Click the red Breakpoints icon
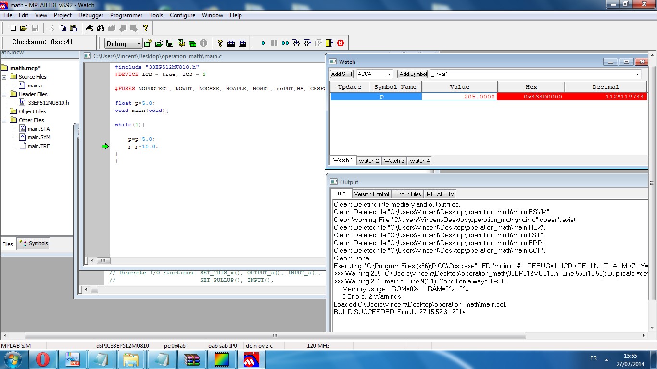Viewport: 657px width, 369px height. pos(341,43)
